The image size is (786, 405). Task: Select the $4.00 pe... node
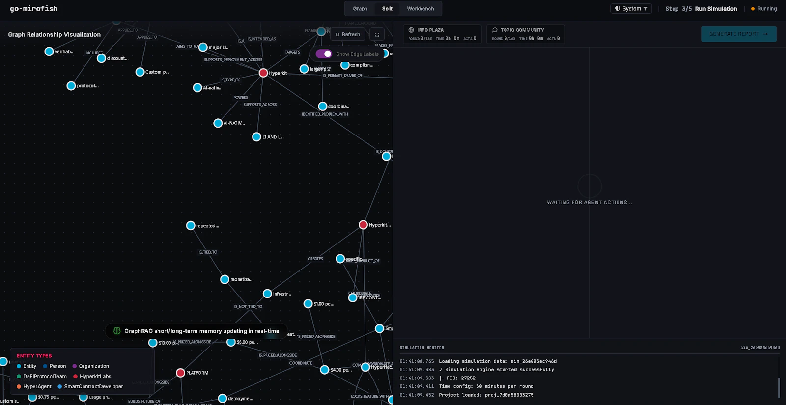click(x=325, y=370)
